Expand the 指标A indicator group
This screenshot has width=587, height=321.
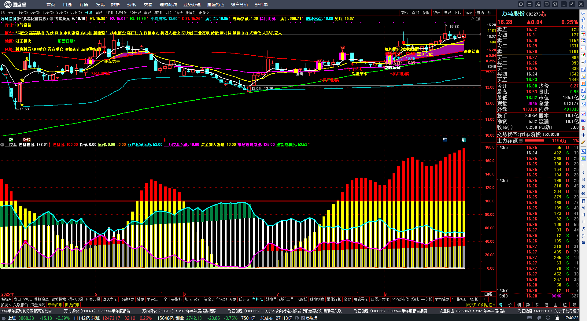pyautogui.click(x=6, y=299)
